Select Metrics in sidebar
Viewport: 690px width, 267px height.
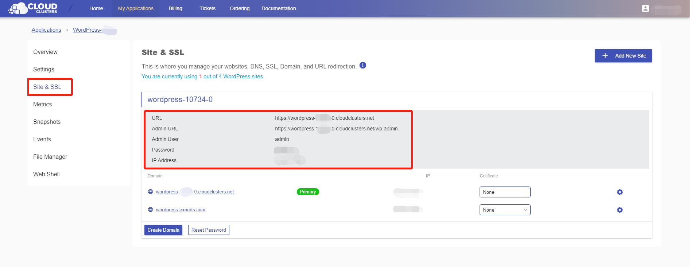click(x=43, y=104)
